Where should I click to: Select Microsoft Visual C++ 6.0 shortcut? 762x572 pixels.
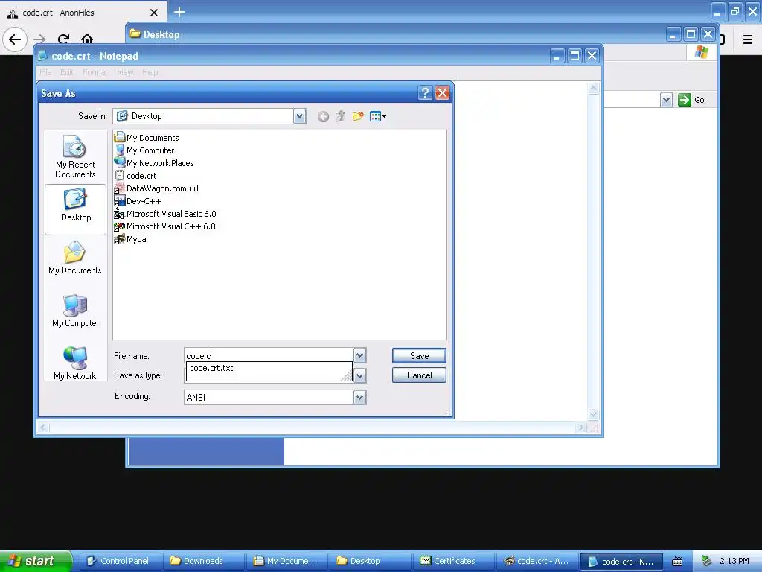(x=164, y=226)
